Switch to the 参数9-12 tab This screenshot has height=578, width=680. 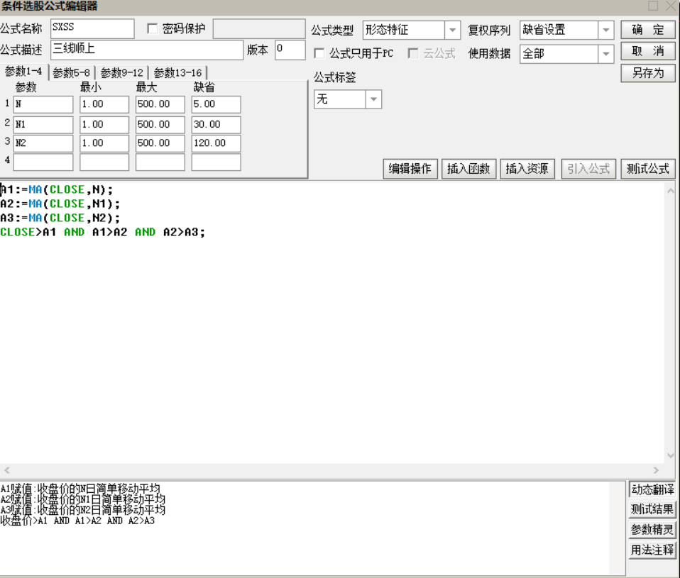pos(122,72)
